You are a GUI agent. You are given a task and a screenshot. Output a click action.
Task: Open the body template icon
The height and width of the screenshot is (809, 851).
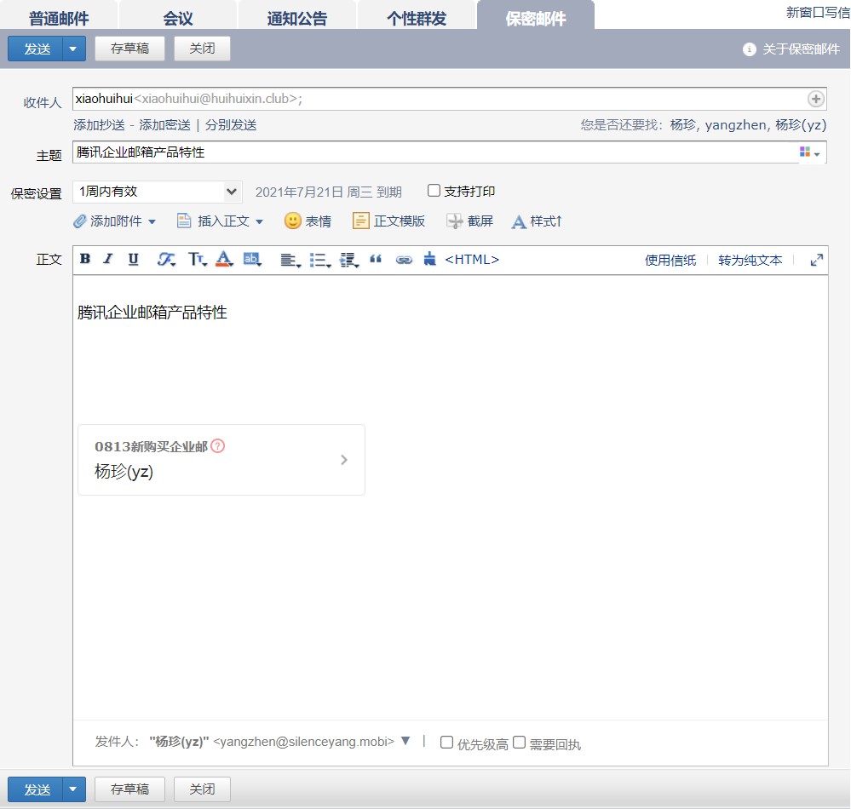click(360, 221)
